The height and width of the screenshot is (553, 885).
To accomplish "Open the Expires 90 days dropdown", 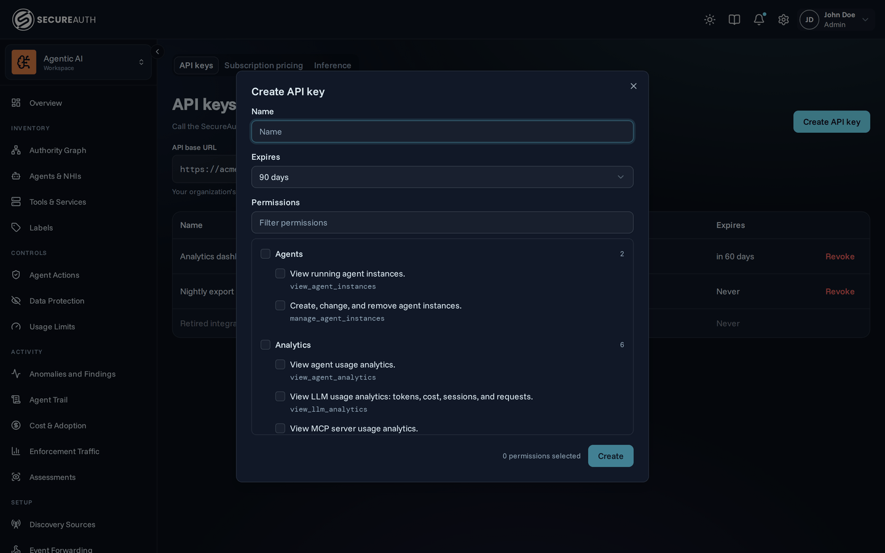I will 442,177.
